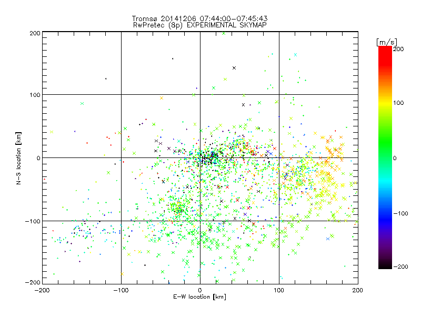
Task: Click the x-axis tick label '-200'
Action: click(x=42, y=290)
